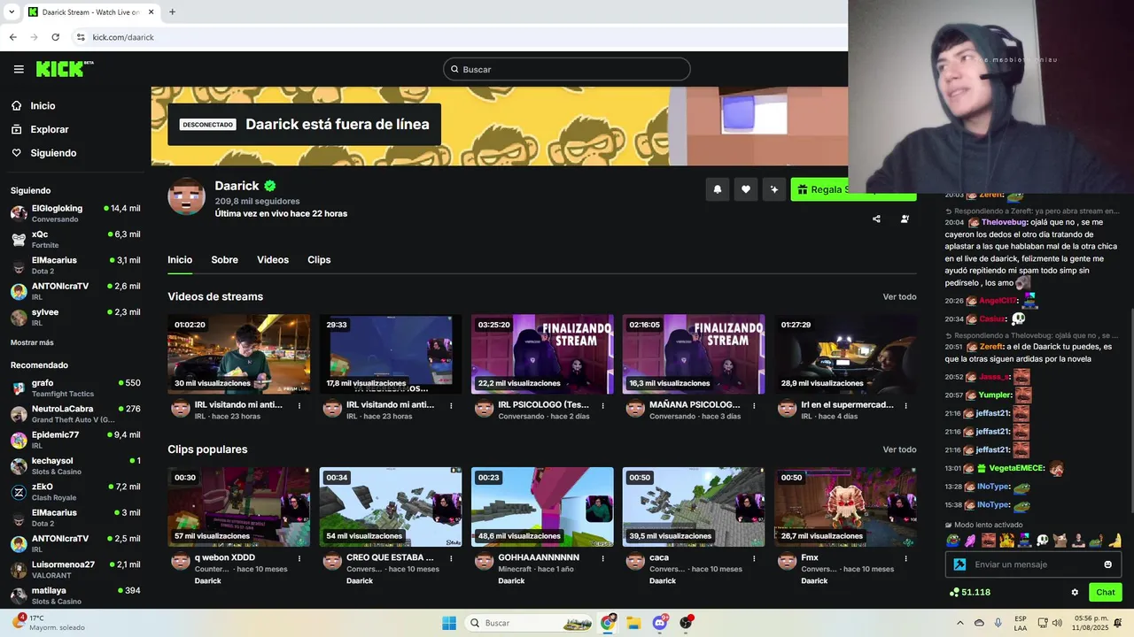Open options for 'IRL PSICOLOGO' video

click(602, 405)
